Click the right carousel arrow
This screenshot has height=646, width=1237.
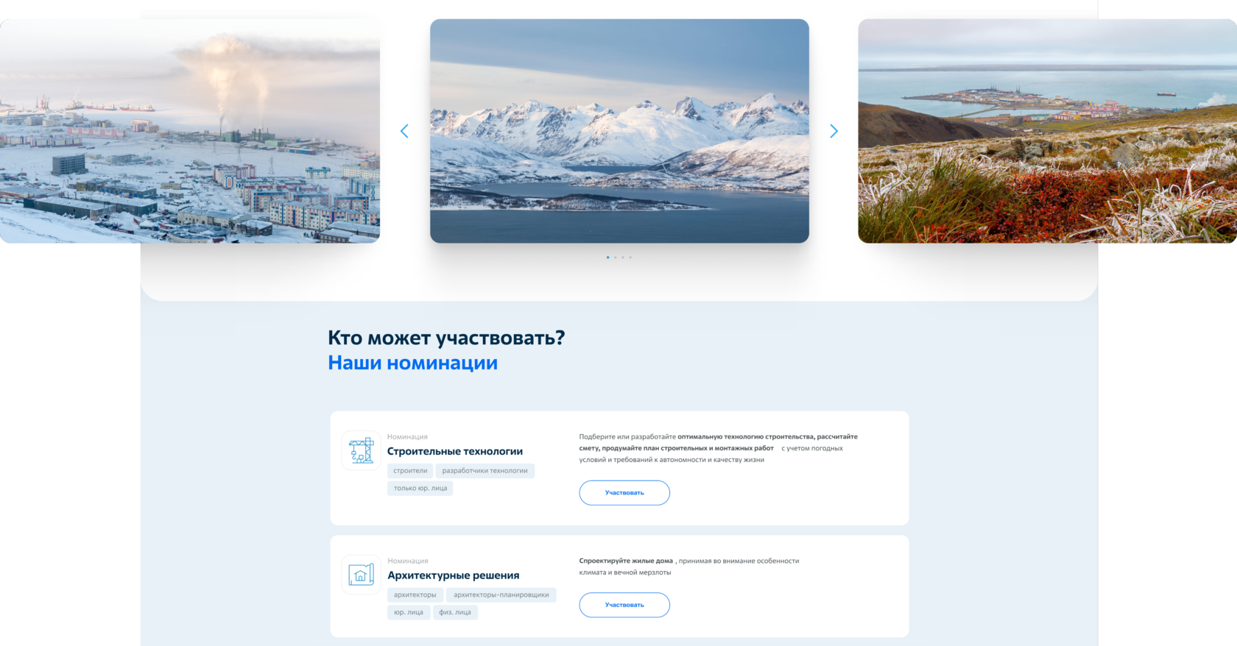[x=834, y=131]
